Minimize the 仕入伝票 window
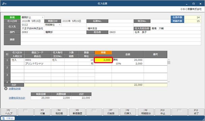 [187, 4]
